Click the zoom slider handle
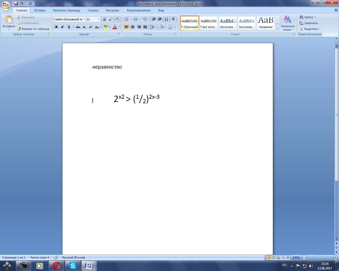The image size is (339, 271). (x=320, y=258)
